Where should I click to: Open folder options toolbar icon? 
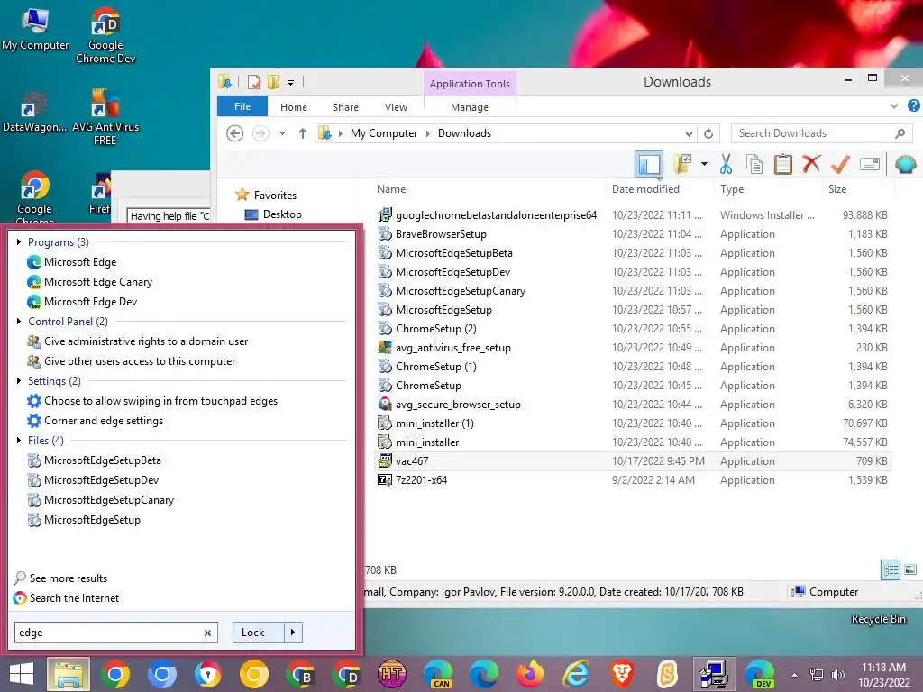tap(683, 164)
